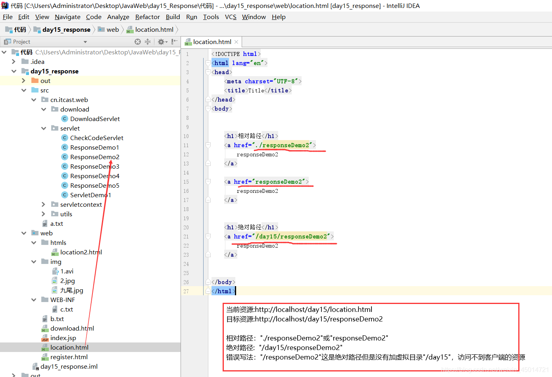Click the ServletDemo1 class icon
The image size is (552, 377).
(x=65, y=195)
